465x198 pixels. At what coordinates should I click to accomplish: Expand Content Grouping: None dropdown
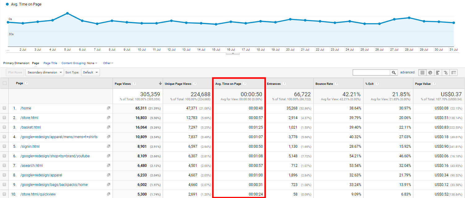point(80,63)
